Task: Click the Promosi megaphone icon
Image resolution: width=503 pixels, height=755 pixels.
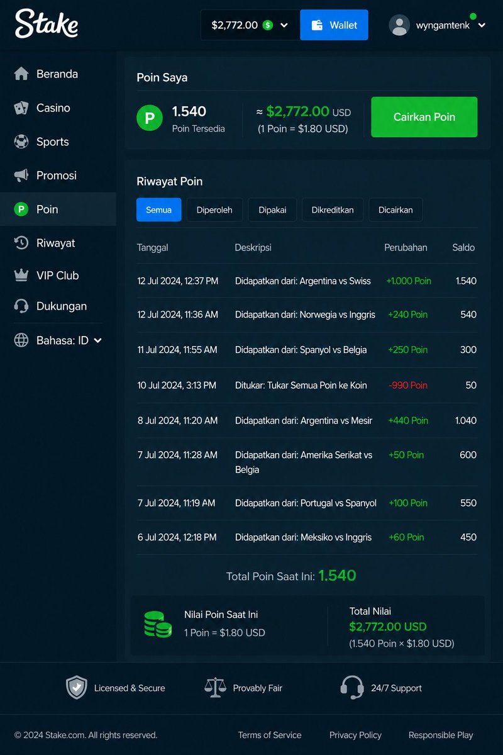Action: (21, 175)
